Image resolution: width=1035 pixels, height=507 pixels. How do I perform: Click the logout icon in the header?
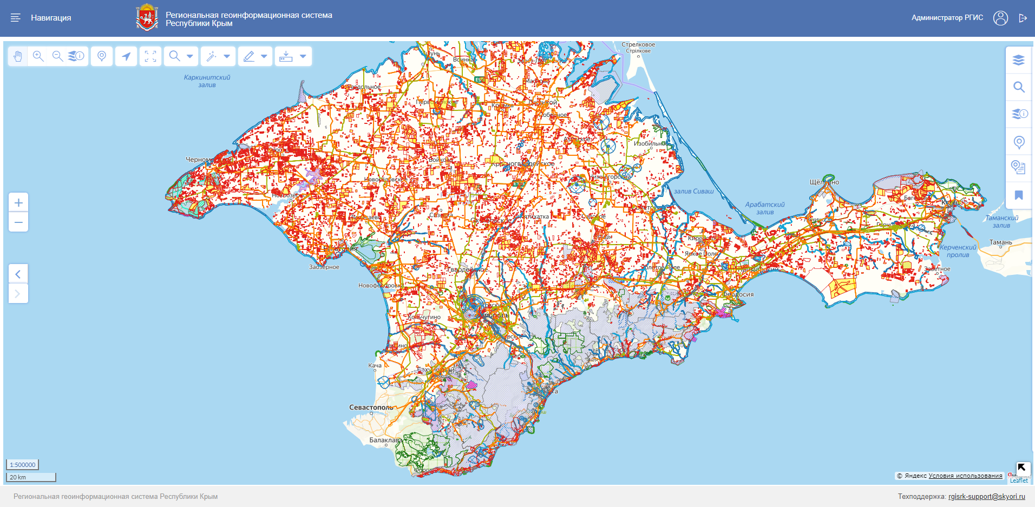(x=1023, y=18)
